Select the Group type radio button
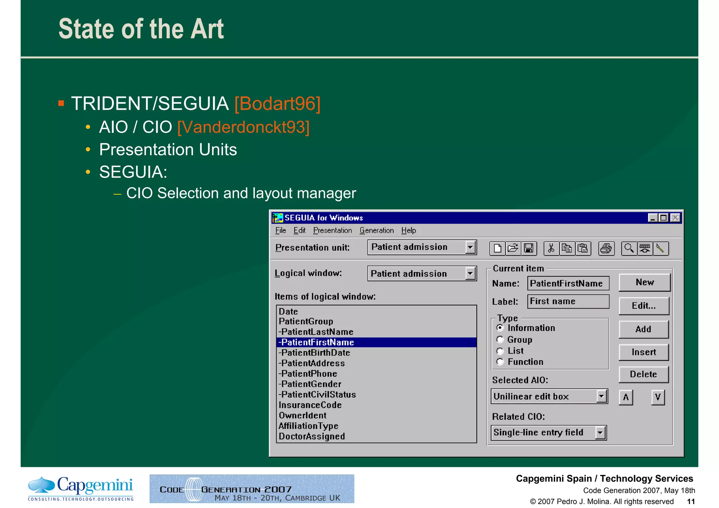Viewport: 719px width, 508px height. [x=500, y=339]
